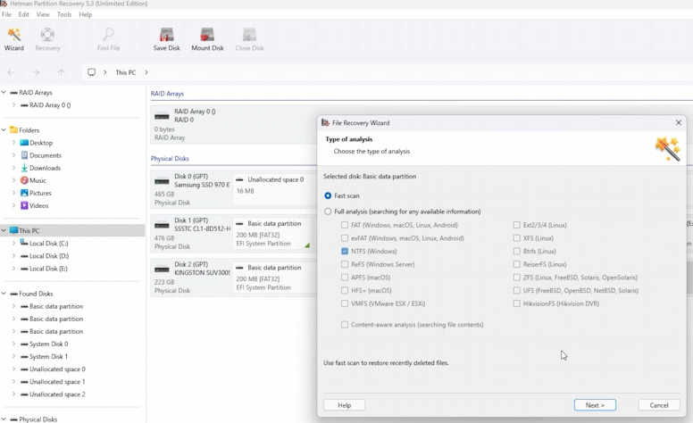Collapse the This PC tree node
This screenshot has width=693, height=423.
click(4, 230)
